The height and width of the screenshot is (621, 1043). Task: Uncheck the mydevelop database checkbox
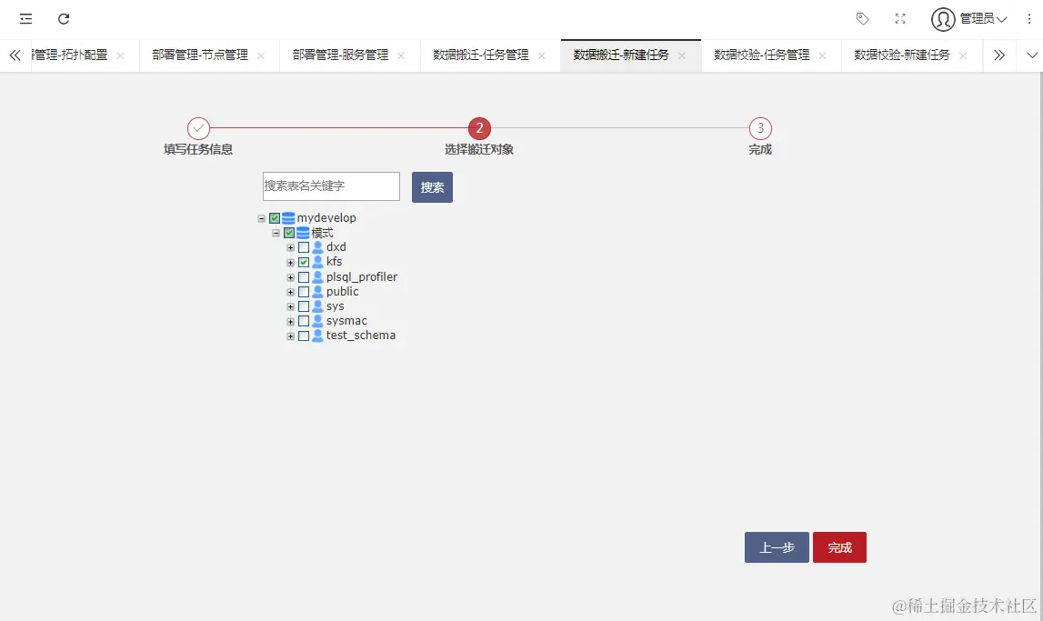pyautogui.click(x=274, y=218)
